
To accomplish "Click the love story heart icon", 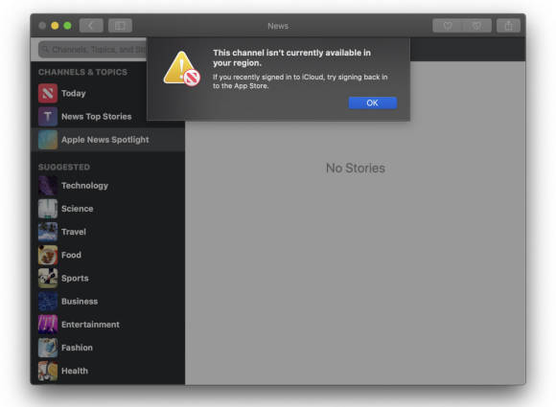I will coord(448,26).
